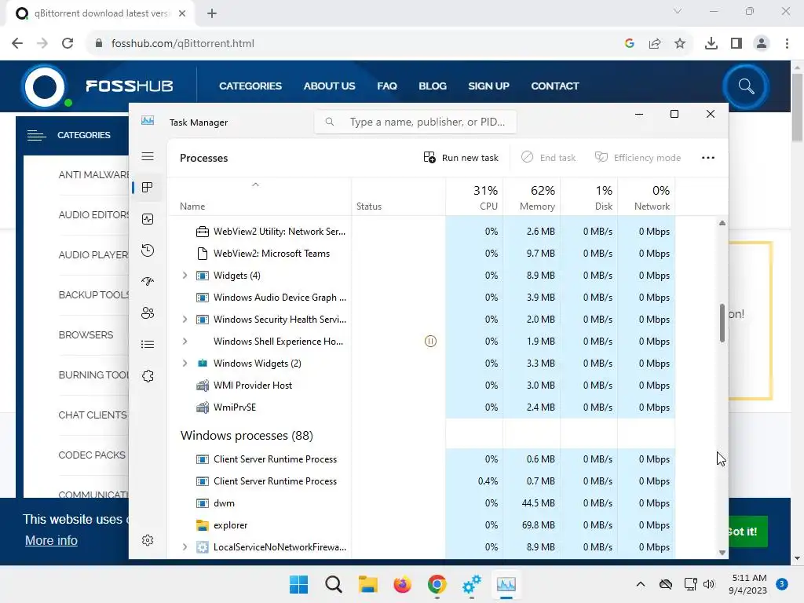Image resolution: width=804 pixels, height=603 pixels.
Task: Open Users icon in Task Manager sidebar
Action: [148, 312]
